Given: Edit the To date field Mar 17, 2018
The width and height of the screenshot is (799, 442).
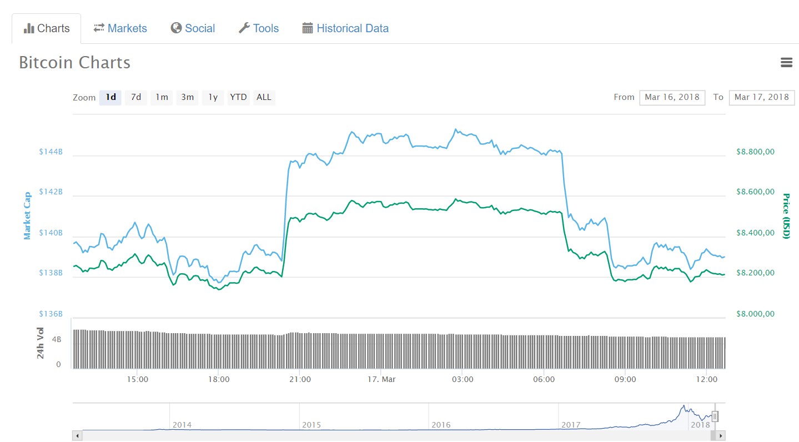Looking at the screenshot, I should point(761,97).
